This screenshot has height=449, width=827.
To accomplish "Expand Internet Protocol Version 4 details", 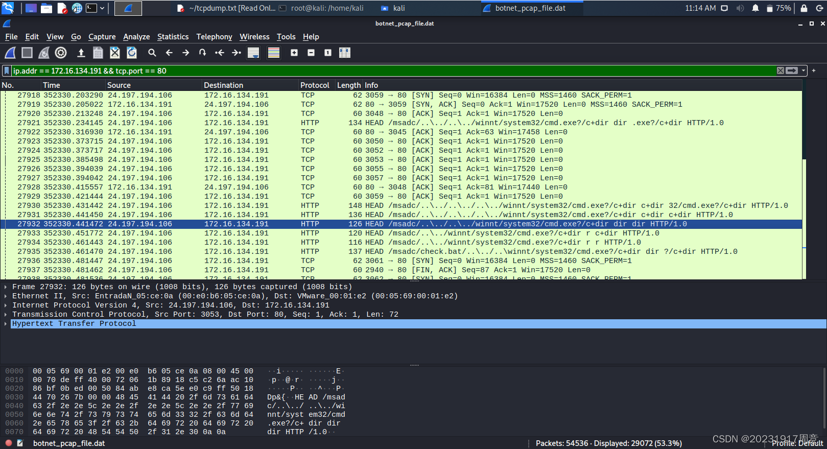I will [6, 305].
